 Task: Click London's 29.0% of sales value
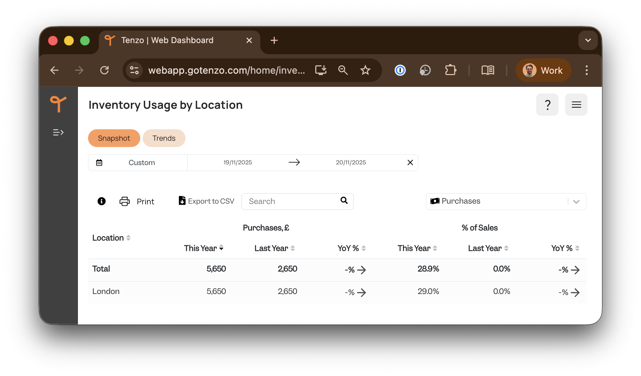428,292
